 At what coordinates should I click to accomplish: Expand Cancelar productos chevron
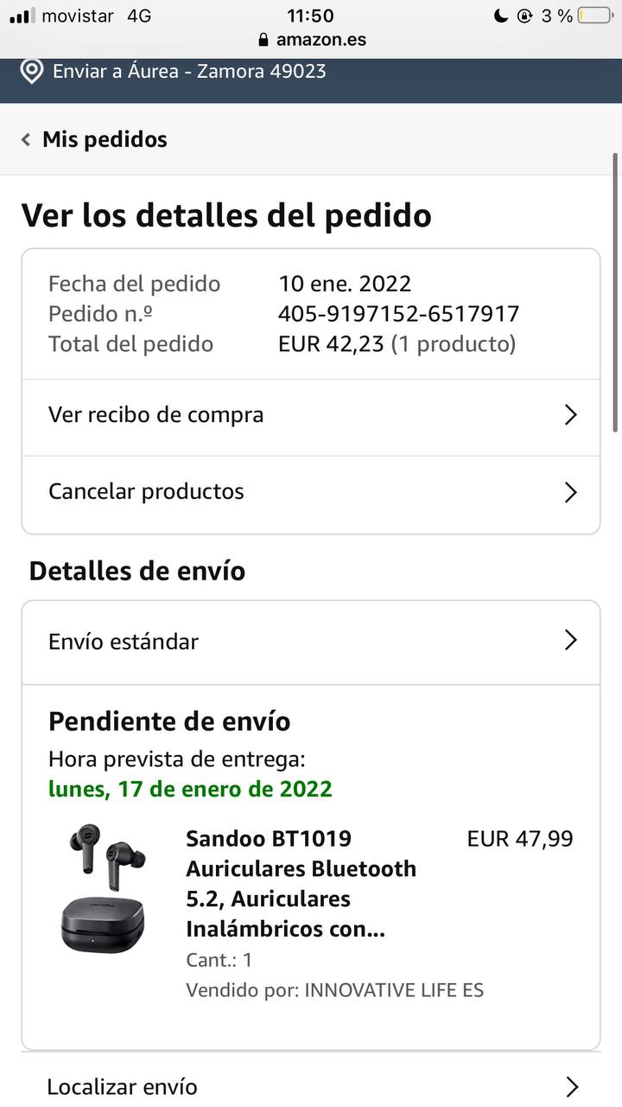point(570,492)
